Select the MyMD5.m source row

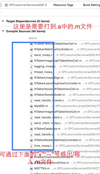[64, 106]
